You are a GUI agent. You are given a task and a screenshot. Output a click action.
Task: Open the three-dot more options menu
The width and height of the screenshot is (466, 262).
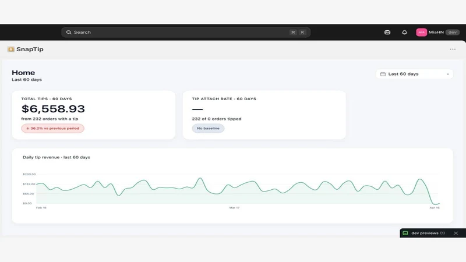(453, 49)
